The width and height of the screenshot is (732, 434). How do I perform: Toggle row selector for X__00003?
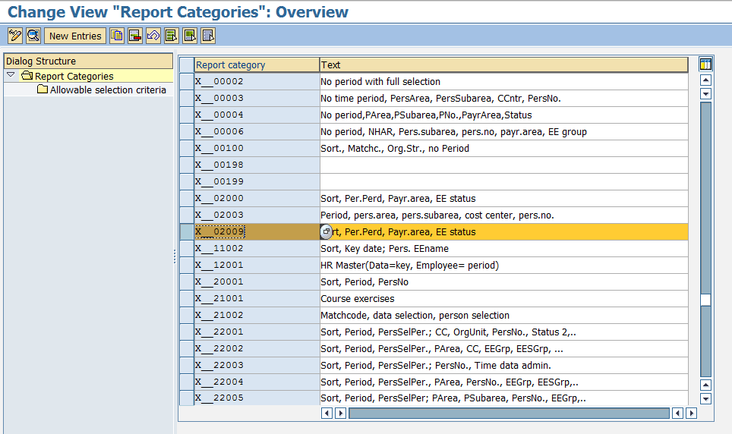click(x=187, y=98)
